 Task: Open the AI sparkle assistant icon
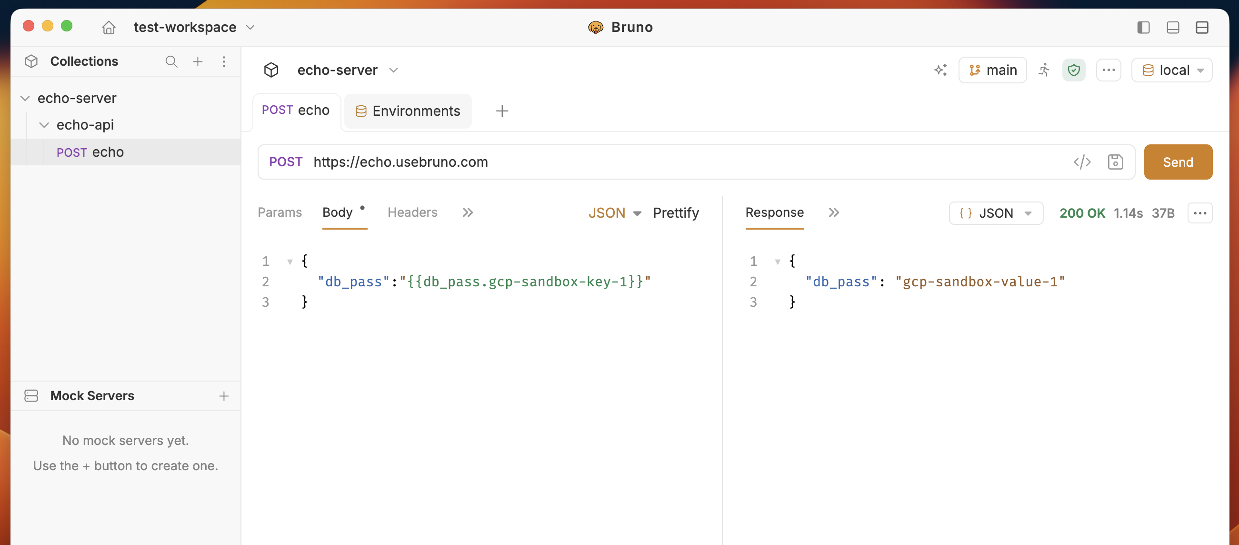coord(940,70)
